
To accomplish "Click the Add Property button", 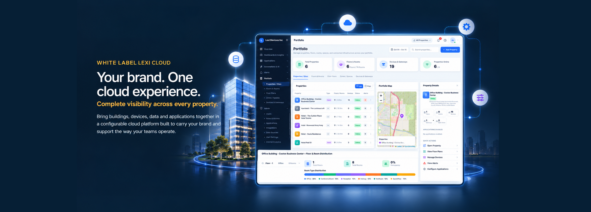I will click(450, 50).
